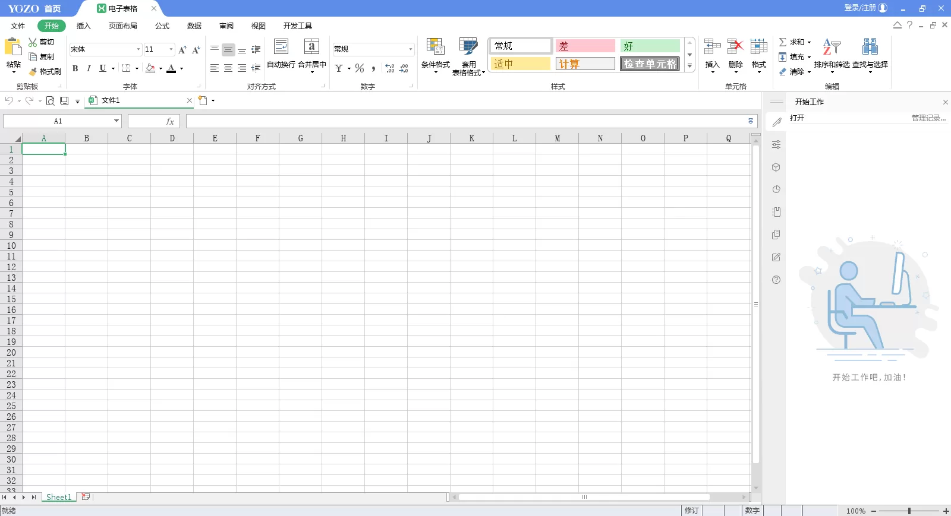Click 管理记录 link in side panel
The width and height of the screenshot is (951, 516).
(928, 118)
